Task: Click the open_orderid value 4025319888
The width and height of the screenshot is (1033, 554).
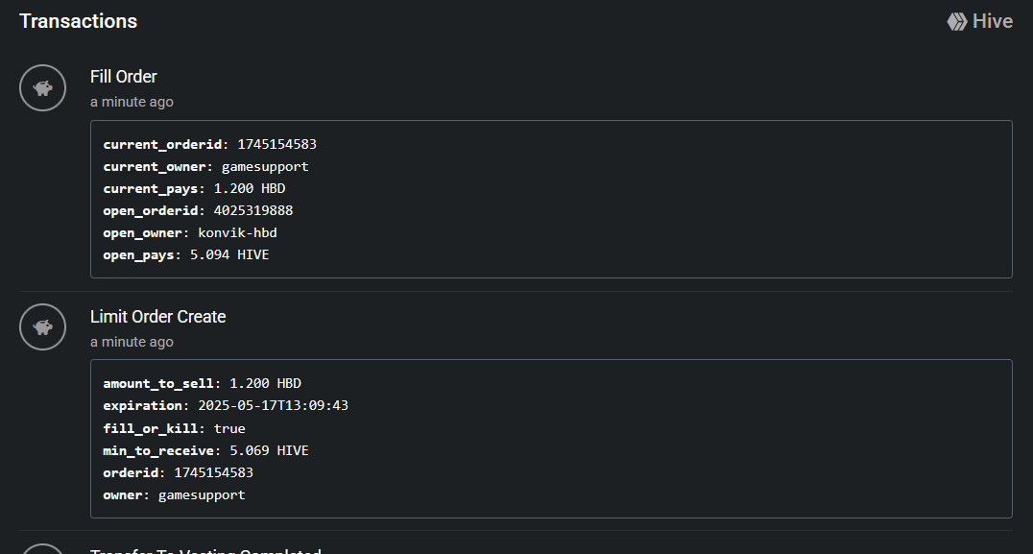Action: tap(253, 211)
